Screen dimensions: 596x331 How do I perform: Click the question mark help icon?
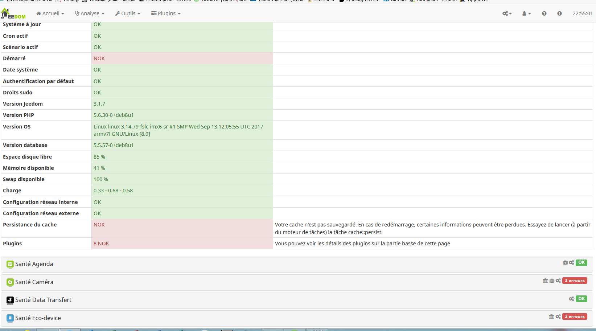point(544,13)
